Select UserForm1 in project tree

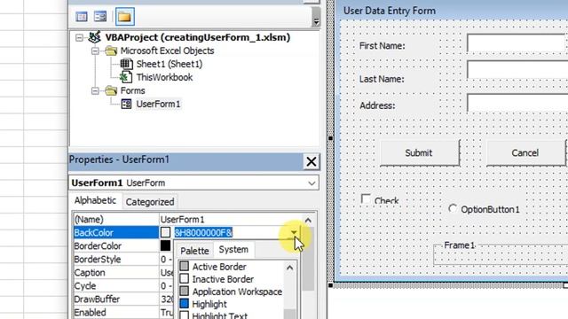tap(158, 105)
